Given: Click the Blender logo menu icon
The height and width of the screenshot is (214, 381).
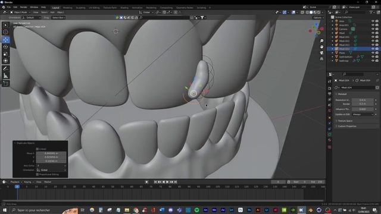Looking at the screenshot, I should 4,7.
